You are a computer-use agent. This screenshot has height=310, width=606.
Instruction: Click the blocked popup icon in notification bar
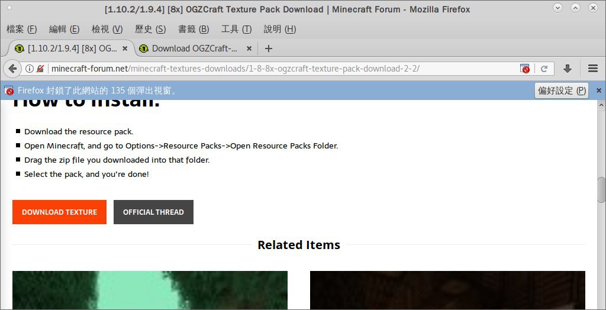pos(8,91)
